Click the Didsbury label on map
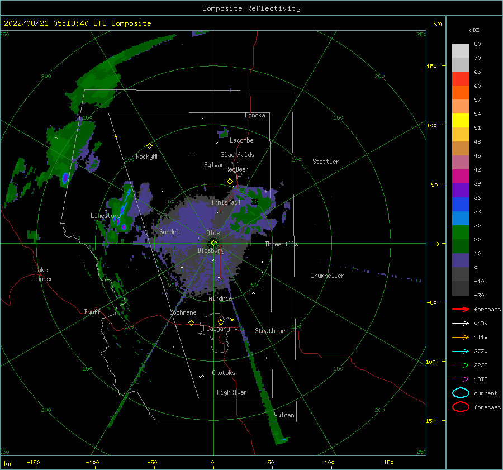Viewport: 503px width, 470px height. click(211, 250)
